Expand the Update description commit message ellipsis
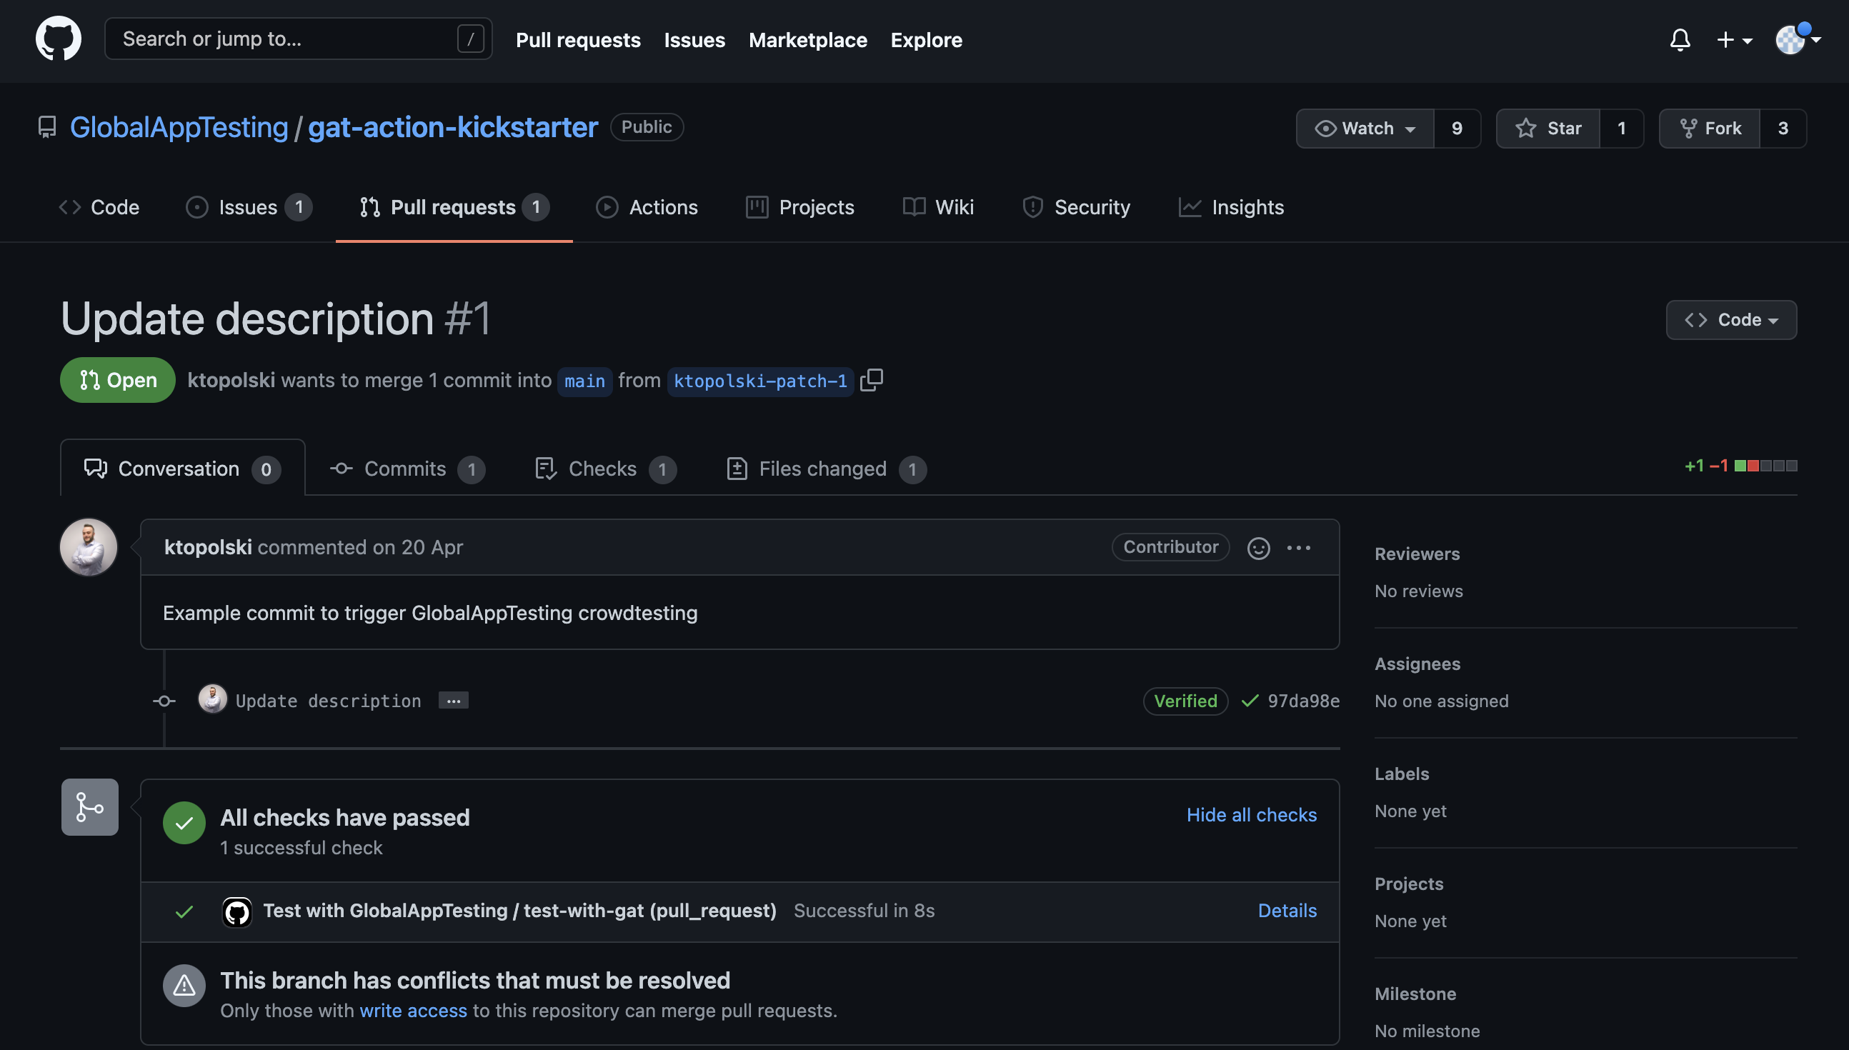This screenshot has width=1849, height=1050. [453, 701]
